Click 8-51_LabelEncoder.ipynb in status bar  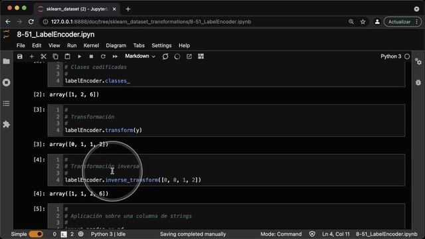coord(386,234)
